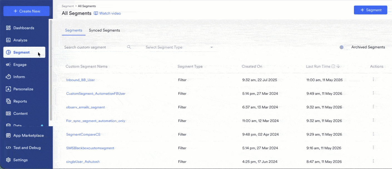Click the sidebar vertical scrollbar
This screenshot has height=169, width=392.
click(51, 69)
